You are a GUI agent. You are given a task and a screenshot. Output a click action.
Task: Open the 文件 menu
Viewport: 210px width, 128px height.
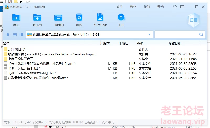point(120,7)
